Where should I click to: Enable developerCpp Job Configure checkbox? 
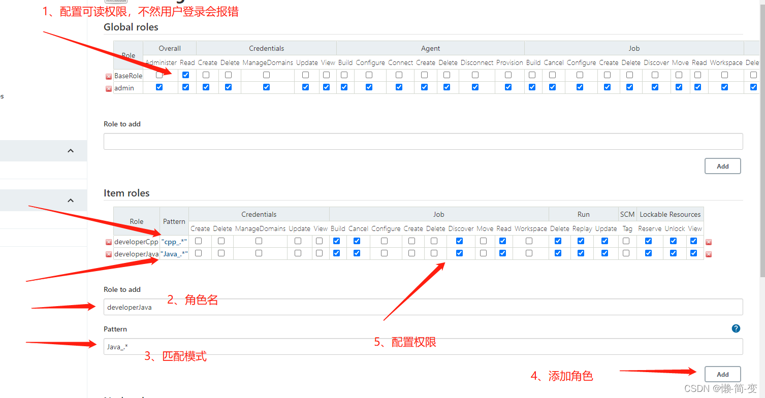(x=385, y=241)
